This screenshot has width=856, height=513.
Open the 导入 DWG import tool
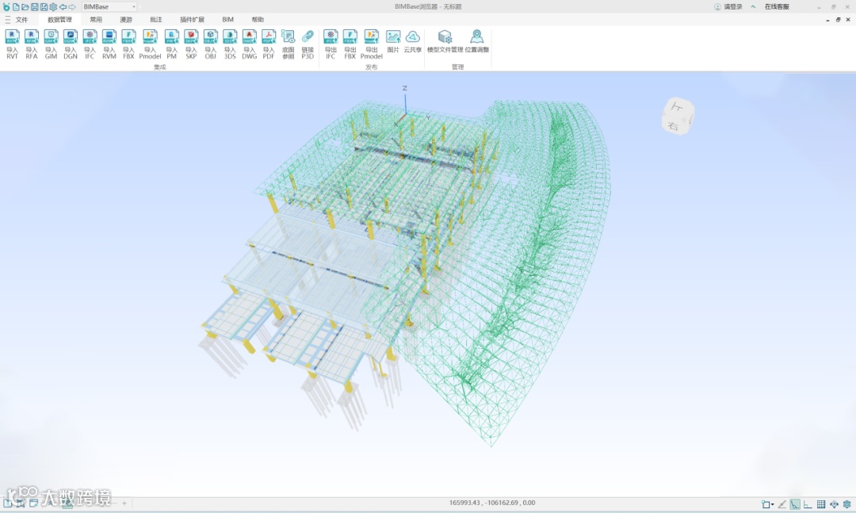(x=250, y=44)
